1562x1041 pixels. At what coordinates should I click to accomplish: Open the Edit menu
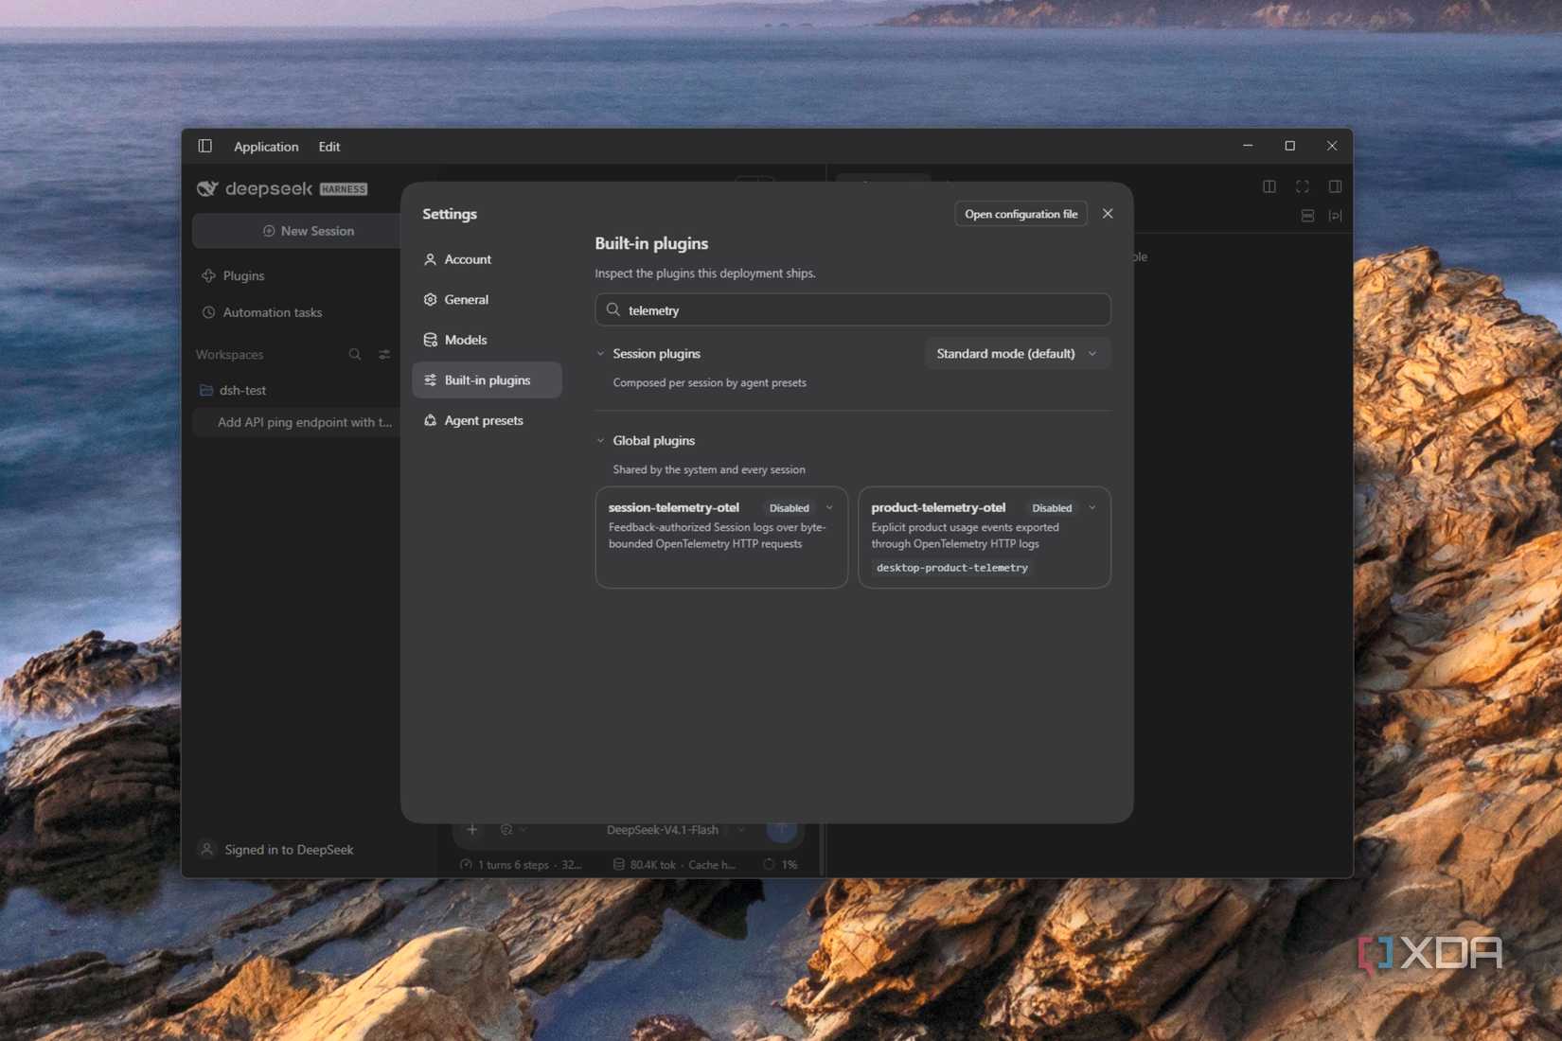(329, 147)
